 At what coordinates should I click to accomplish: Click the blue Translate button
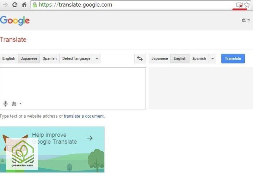233,59
